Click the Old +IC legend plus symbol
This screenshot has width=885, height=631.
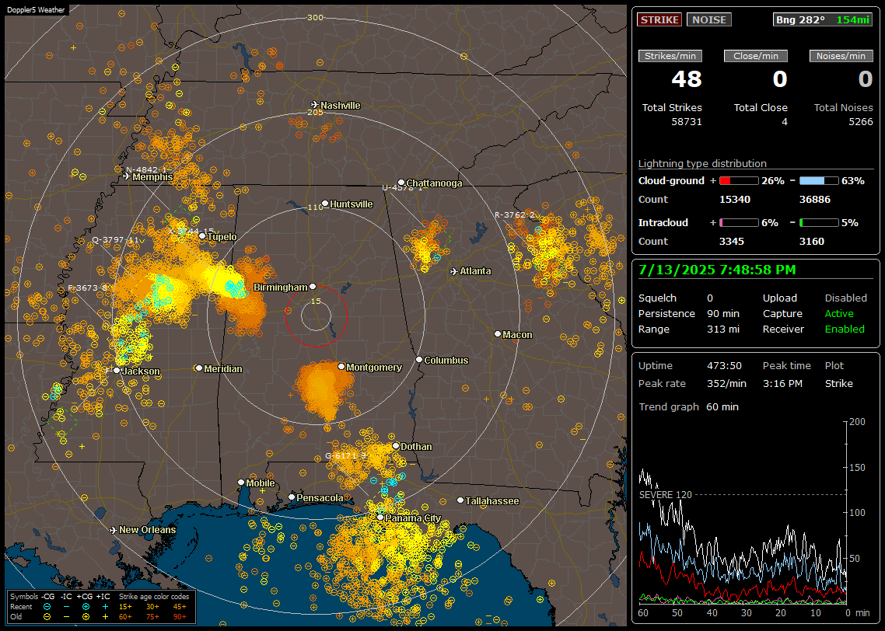[105, 617]
